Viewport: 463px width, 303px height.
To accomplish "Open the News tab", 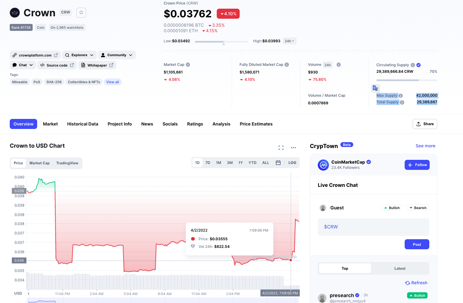I will point(147,124).
